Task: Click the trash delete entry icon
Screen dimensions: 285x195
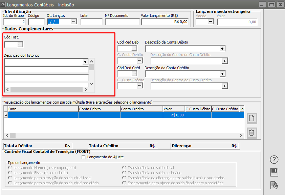Action: [251, 133]
